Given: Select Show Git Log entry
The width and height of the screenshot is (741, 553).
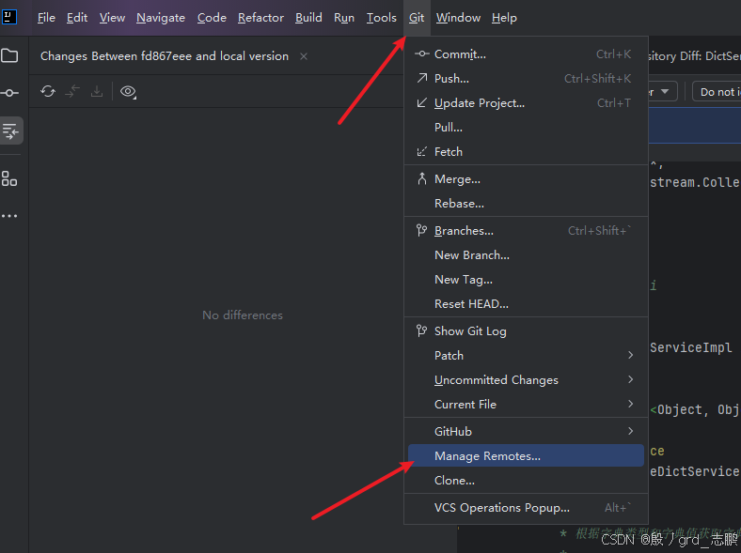Looking at the screenshot, I should tap(526, 331).
